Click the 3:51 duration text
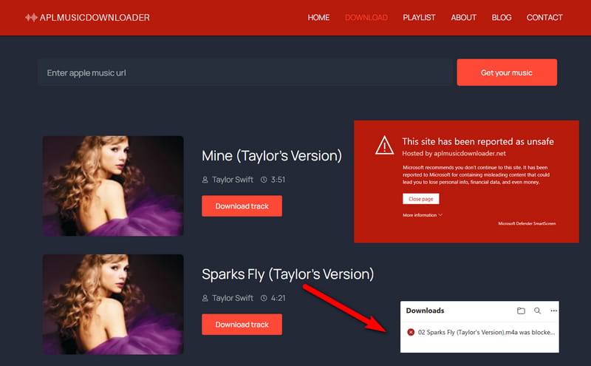591x366 pixels. coord(279,180)
